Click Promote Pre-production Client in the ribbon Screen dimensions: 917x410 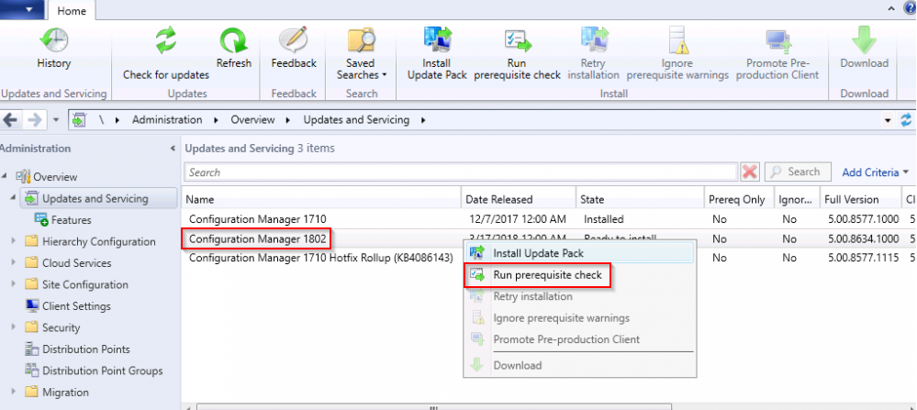(x=777, y=54)
